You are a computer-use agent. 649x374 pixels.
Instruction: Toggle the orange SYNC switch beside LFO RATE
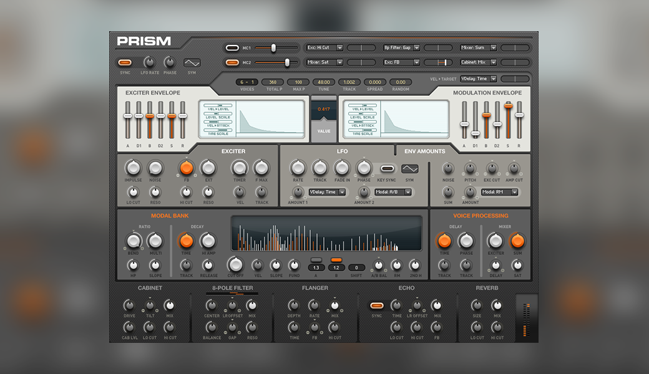(125, 63)
